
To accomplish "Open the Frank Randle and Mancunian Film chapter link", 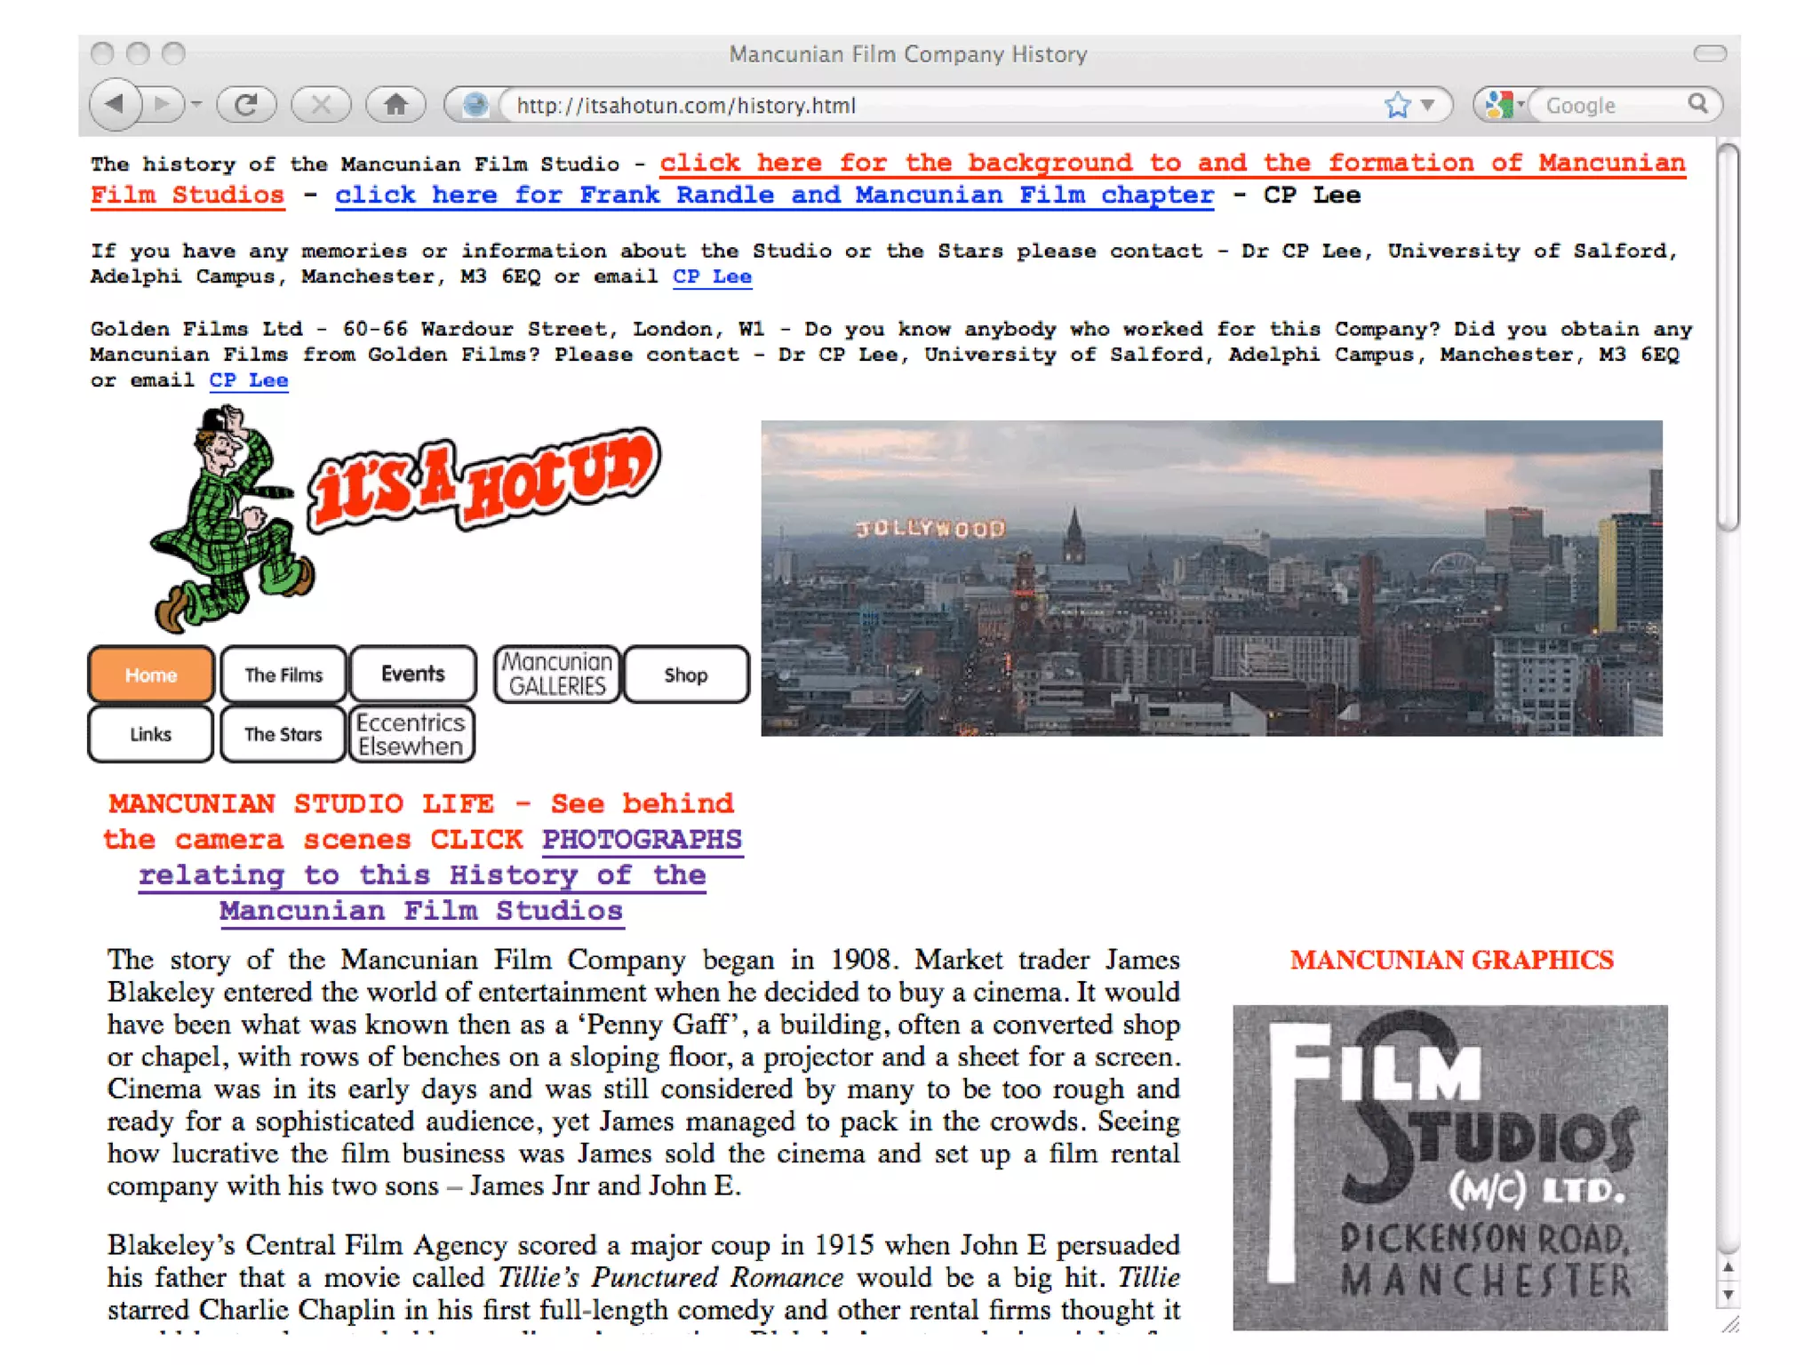I will click(774, 195).
